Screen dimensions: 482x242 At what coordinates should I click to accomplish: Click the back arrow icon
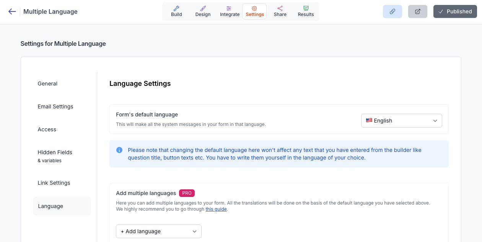coord(12,11)
